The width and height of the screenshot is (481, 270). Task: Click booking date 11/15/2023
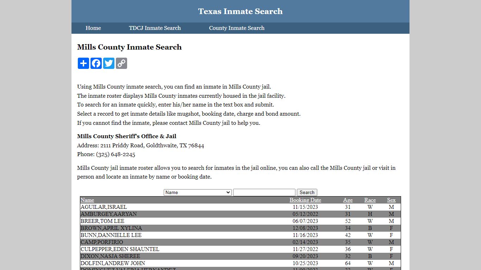tap(305, 207)
